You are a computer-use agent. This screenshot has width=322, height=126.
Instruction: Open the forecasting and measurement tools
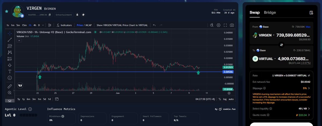(10, 59)
